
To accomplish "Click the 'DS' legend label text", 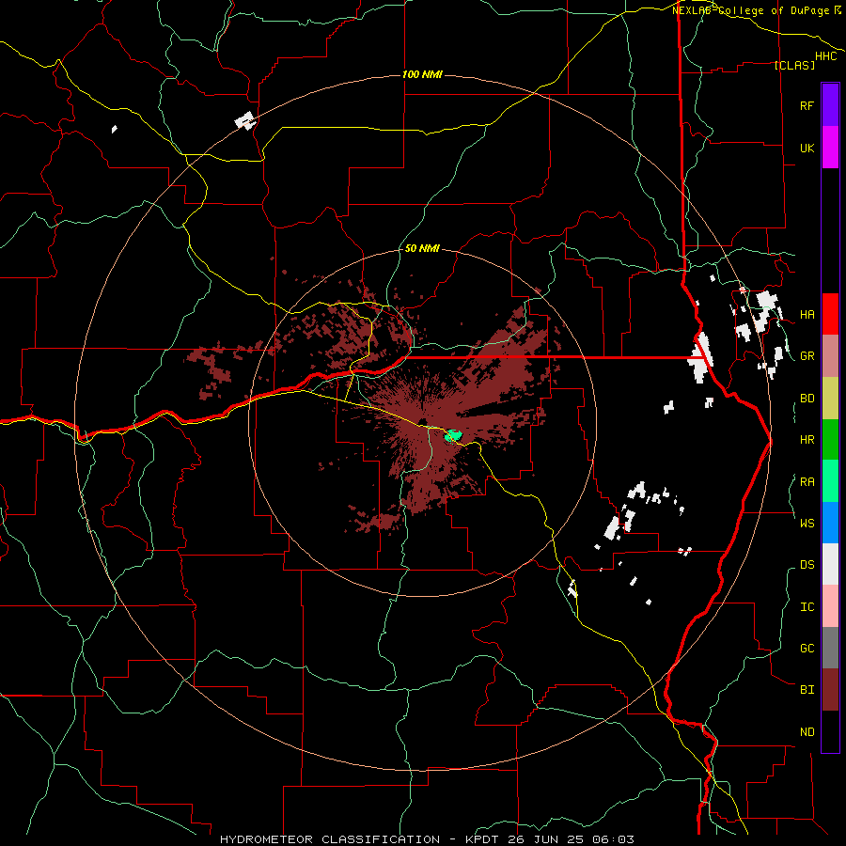I will (807, 565).
